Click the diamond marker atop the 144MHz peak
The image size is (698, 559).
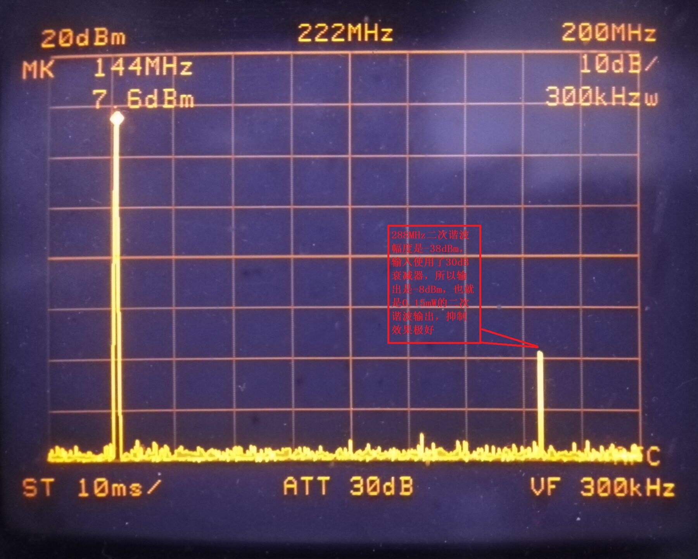(x=117, y=118)
